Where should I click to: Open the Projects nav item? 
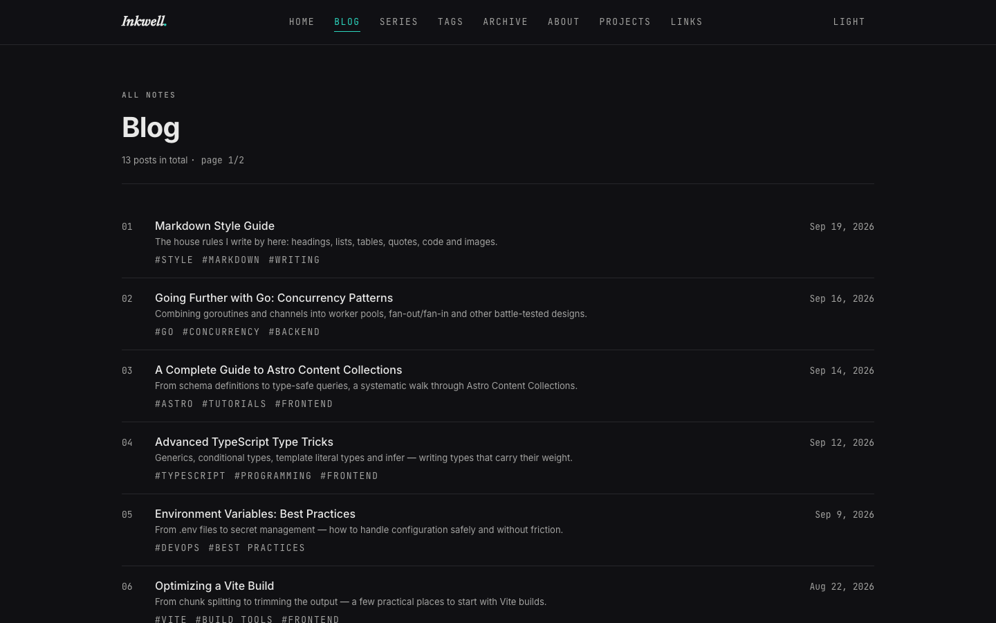pyautogui.click(x=625, y=22)
